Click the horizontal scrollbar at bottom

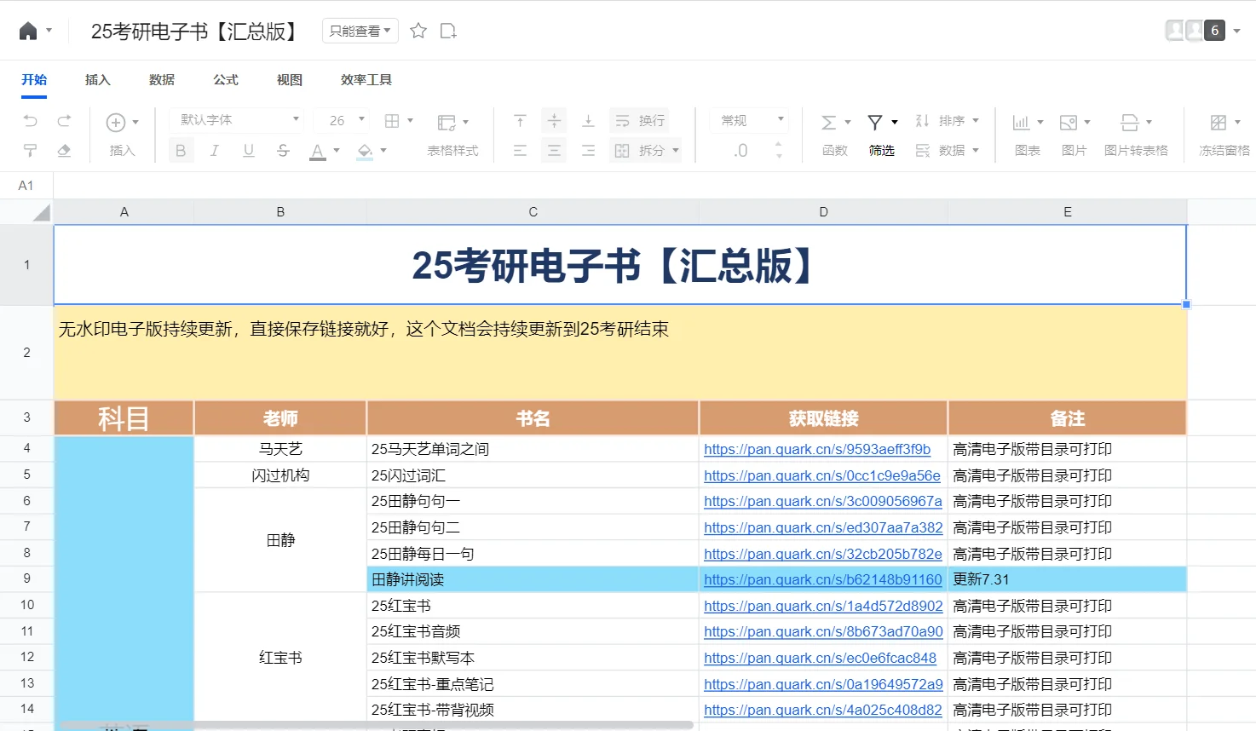point(376,725)
